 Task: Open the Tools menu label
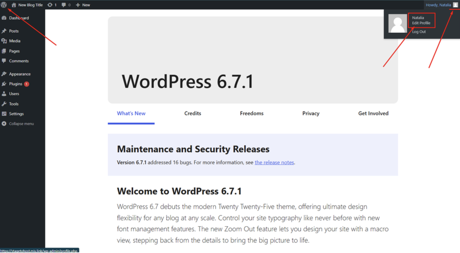(x=14, y=104)
